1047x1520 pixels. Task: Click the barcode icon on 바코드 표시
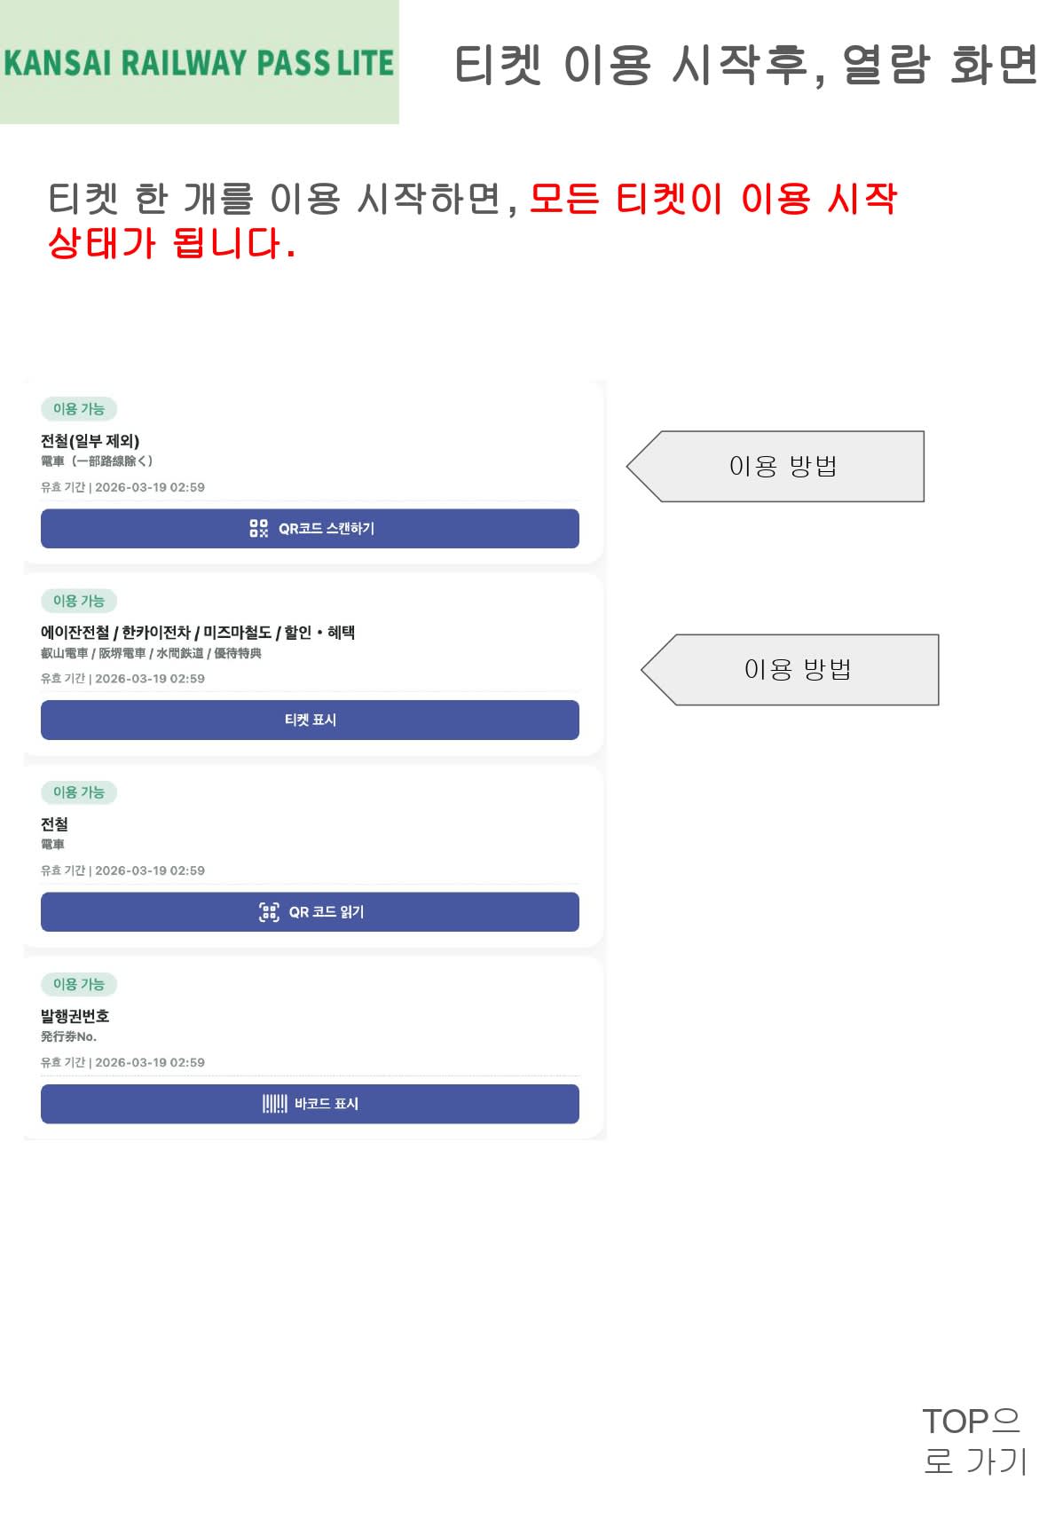coord(274,1104)
